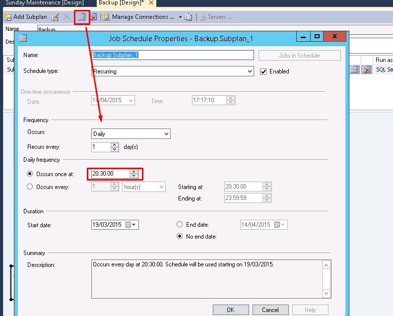This screenshot has height=316, width=393.
Task: Choose the 'No end date' radio button
Action: coord(180,237)
